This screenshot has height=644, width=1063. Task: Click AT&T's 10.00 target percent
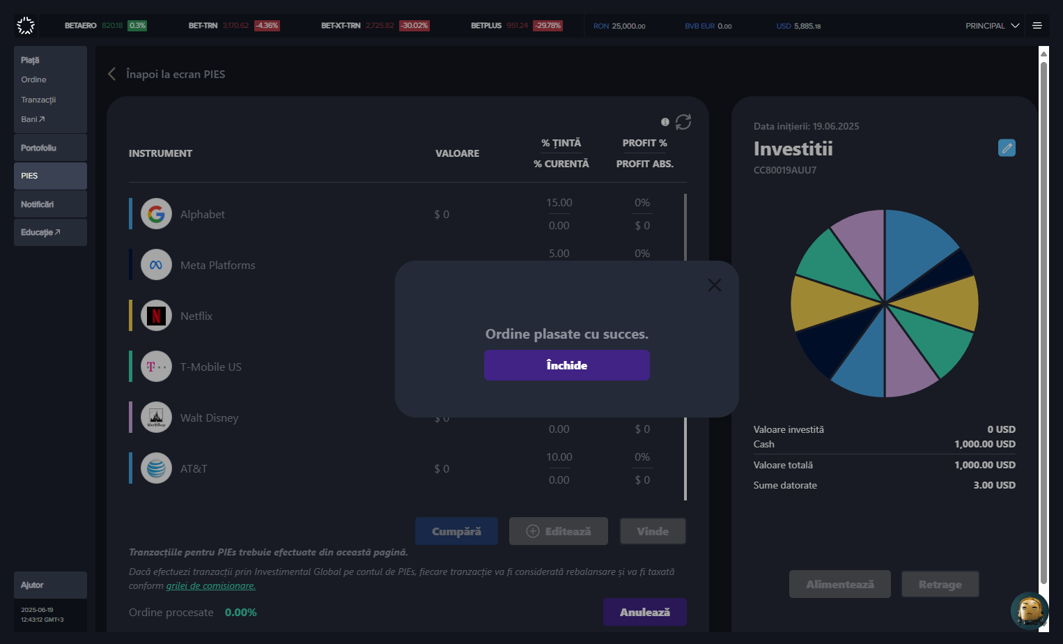point(559,457)
